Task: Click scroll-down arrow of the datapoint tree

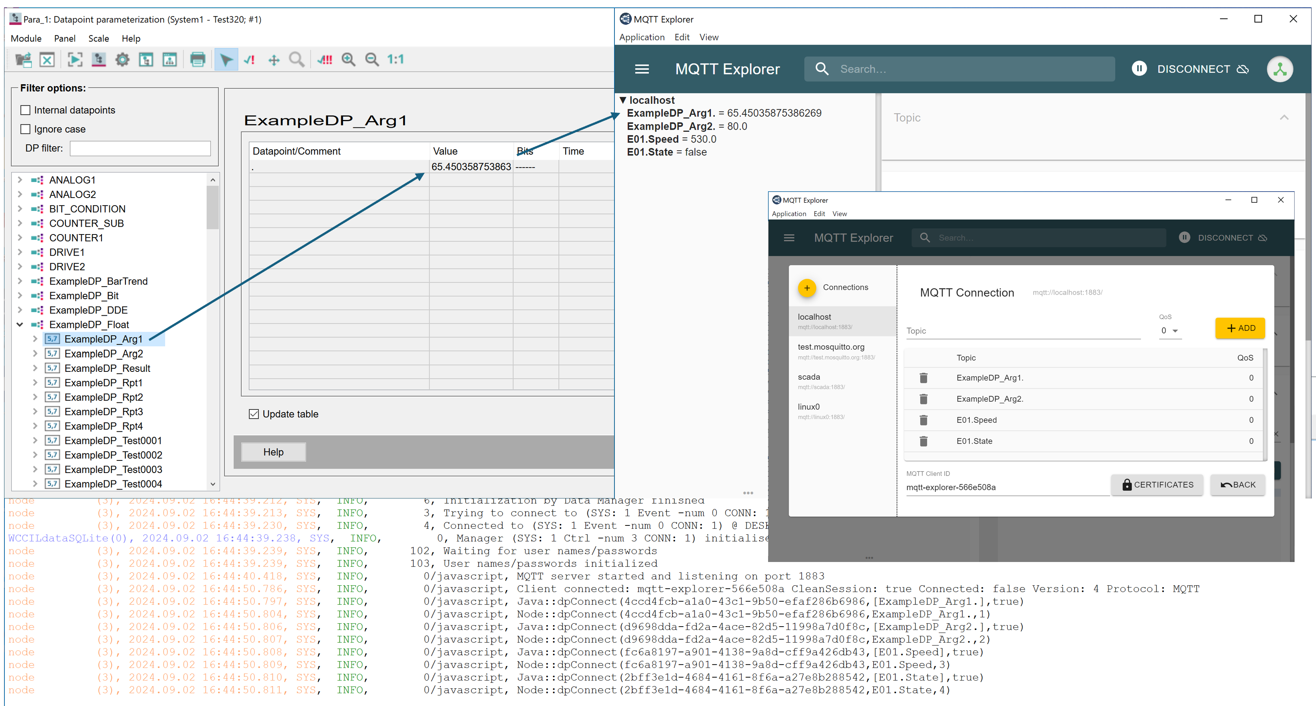Action: [213, 484]
